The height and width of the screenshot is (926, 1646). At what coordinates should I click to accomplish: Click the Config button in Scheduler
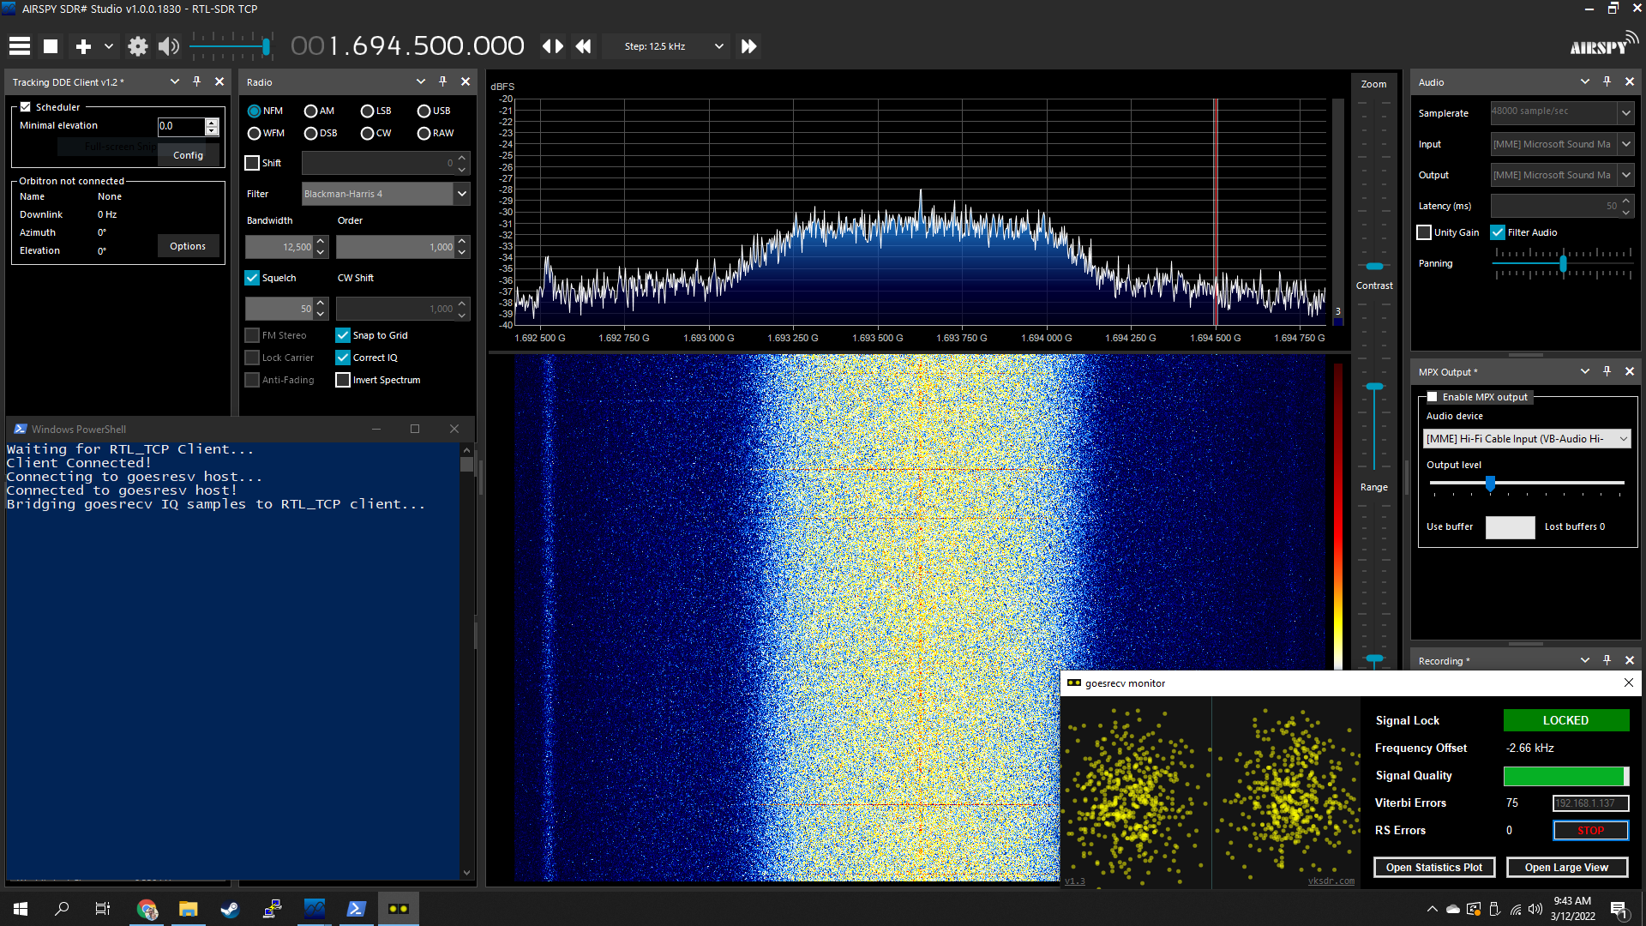[x=188, y=155]
